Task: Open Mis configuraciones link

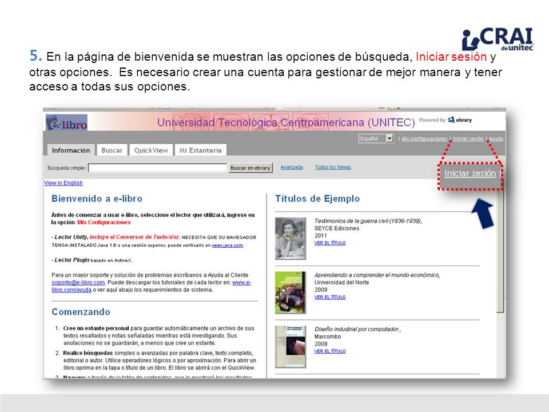Action: tap(424, 138)
